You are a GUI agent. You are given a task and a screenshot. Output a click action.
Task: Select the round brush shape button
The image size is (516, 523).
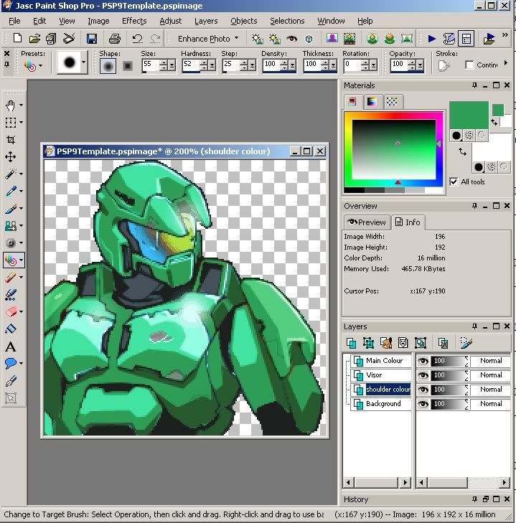pos(108,65)
